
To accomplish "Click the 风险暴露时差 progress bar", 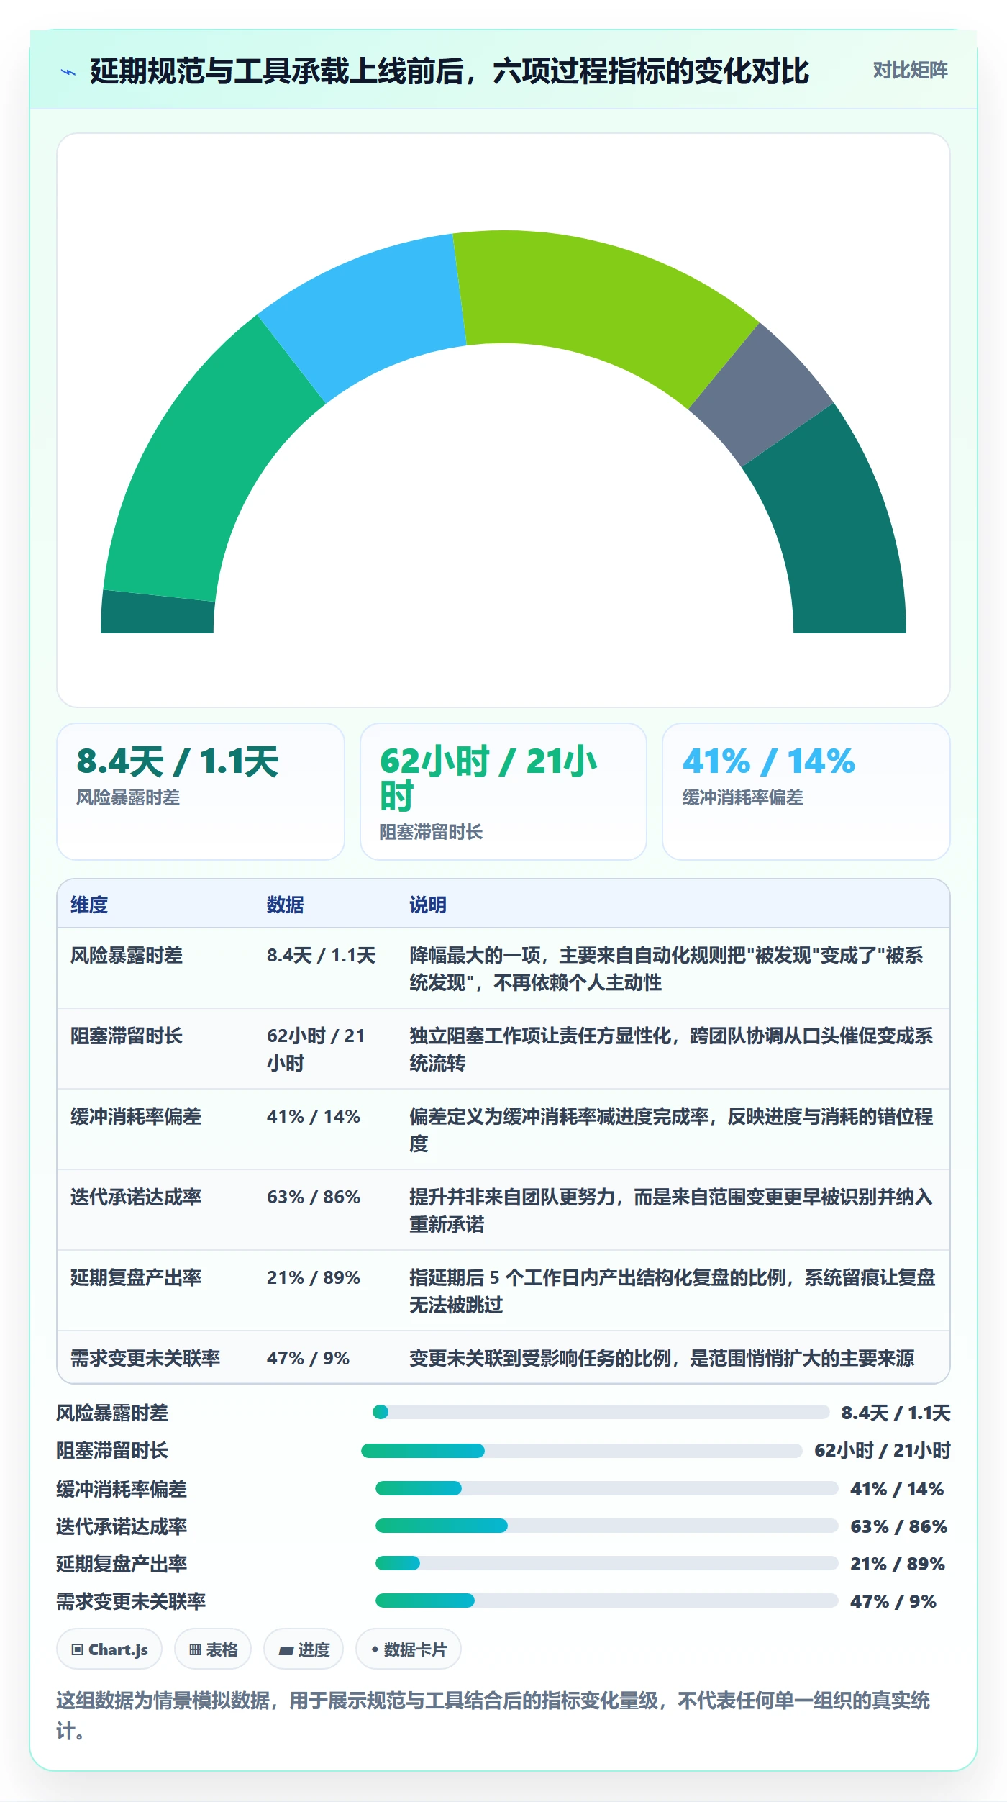I will pos(601,1412).
